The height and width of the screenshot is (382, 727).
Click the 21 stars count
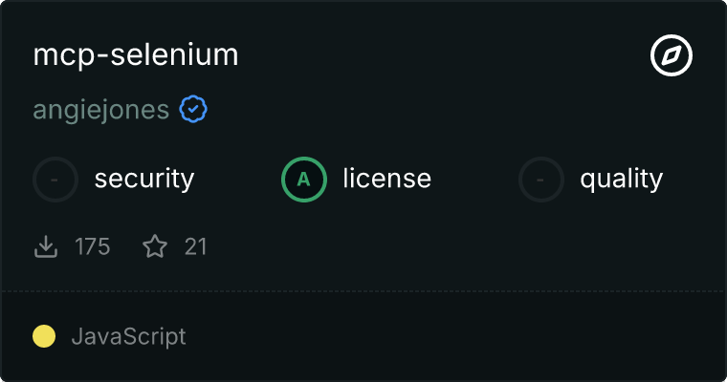pos(196,247)
